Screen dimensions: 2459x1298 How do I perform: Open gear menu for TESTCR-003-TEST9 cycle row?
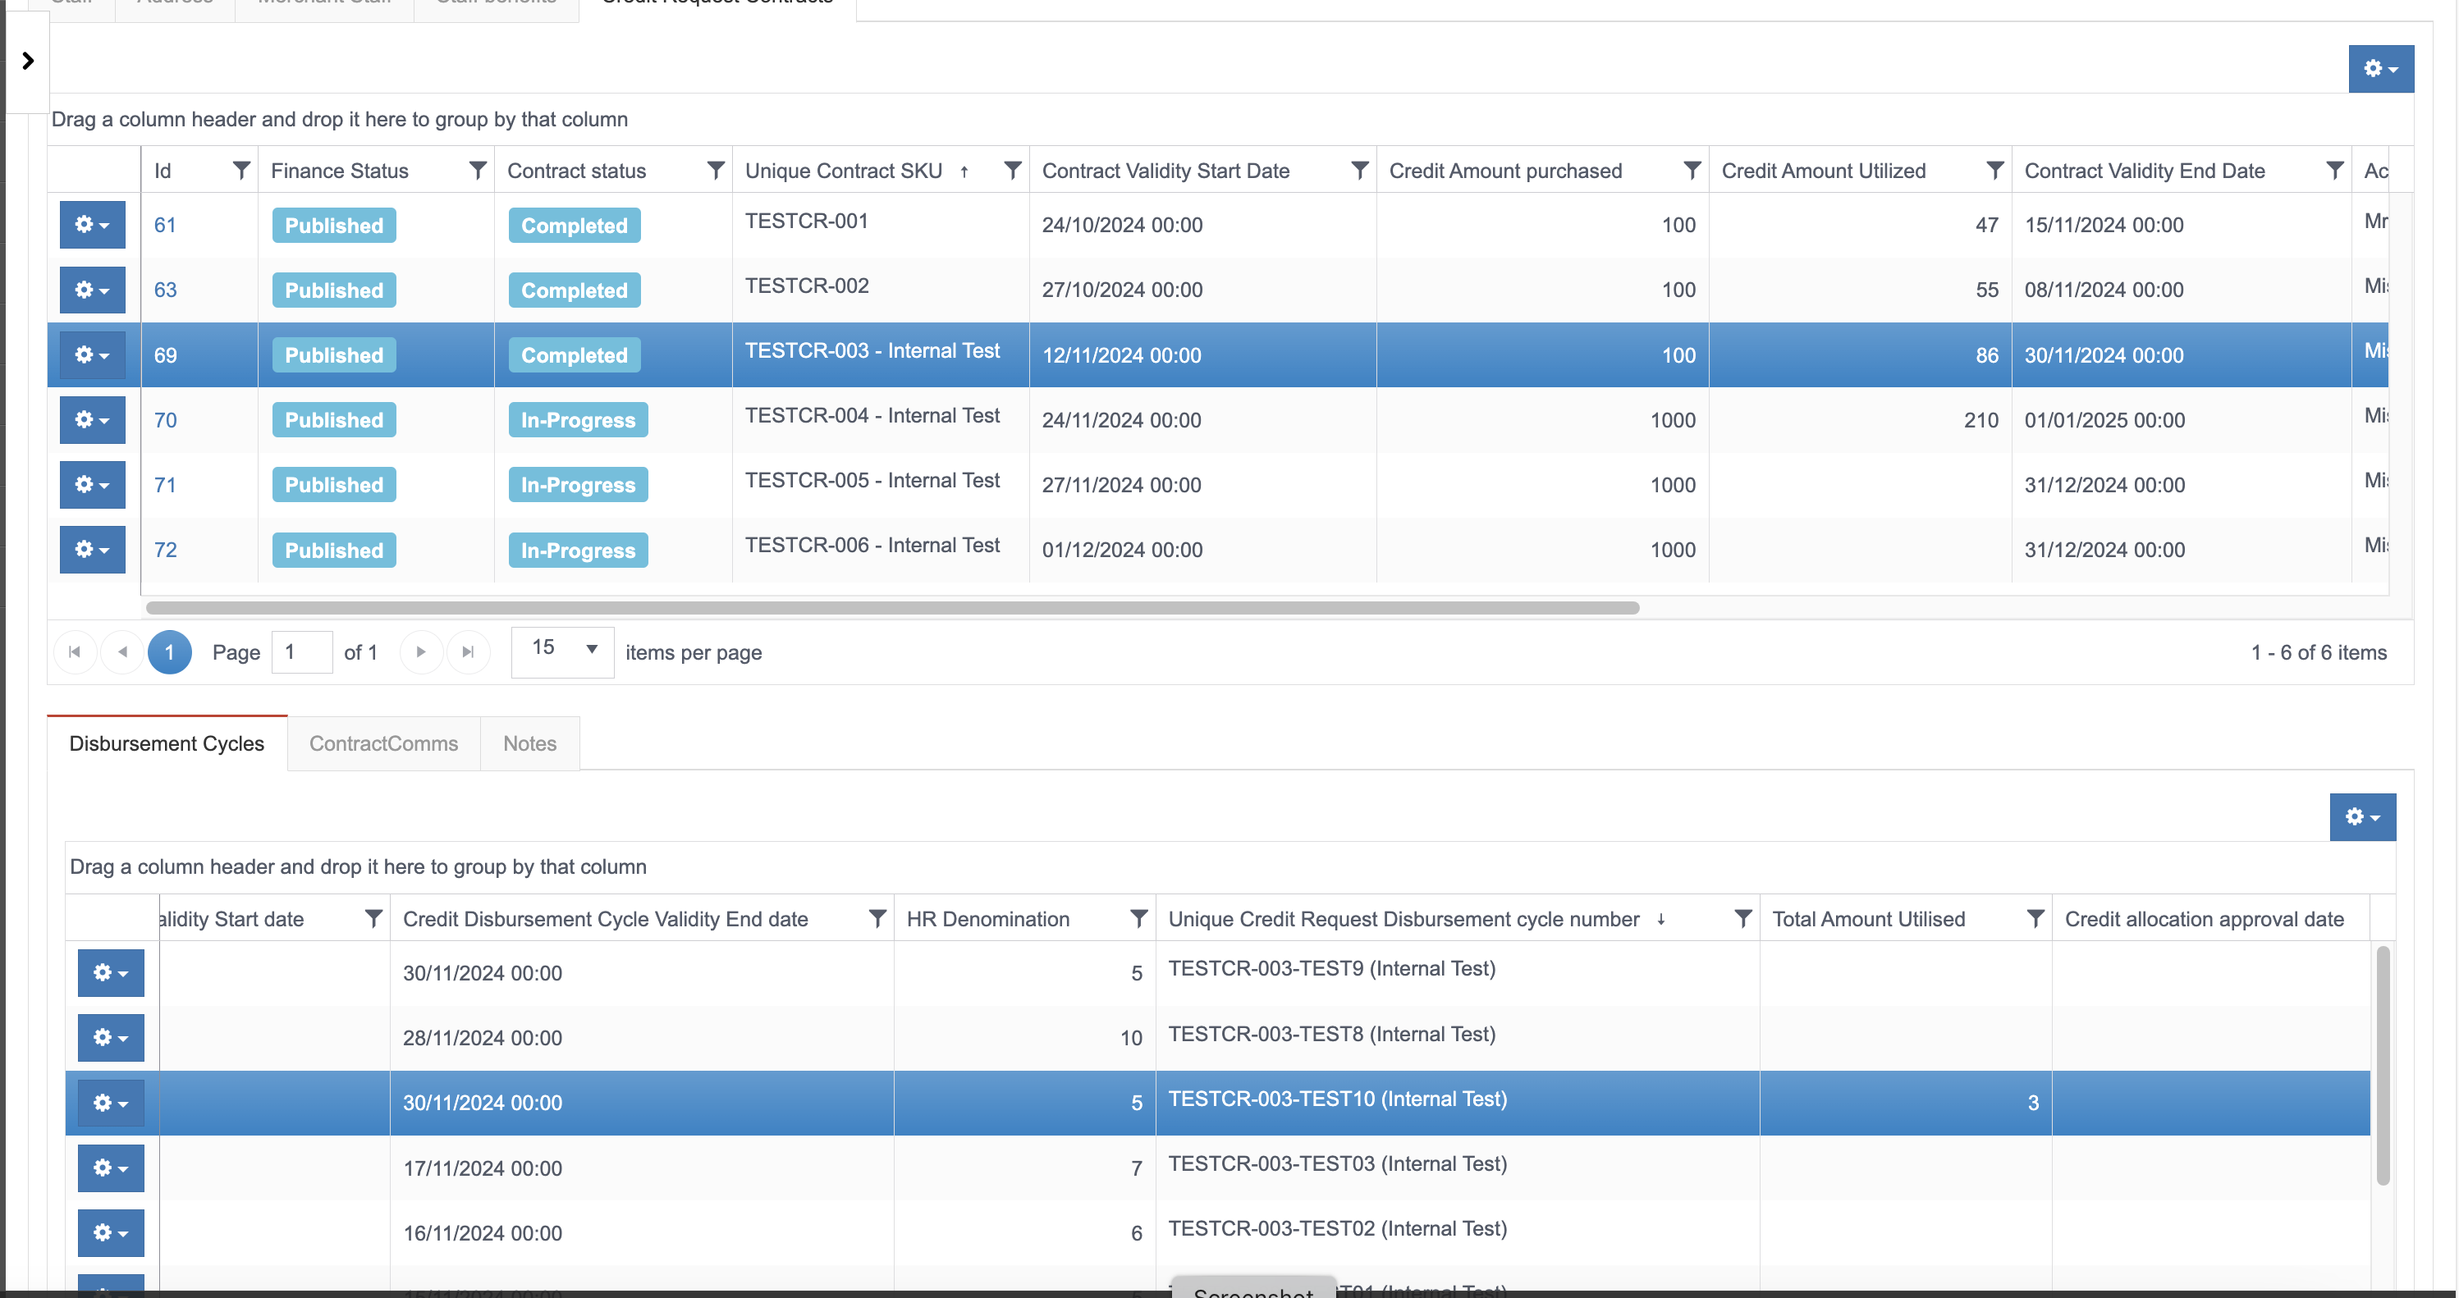pyautogui.click(x=111, y=972)
